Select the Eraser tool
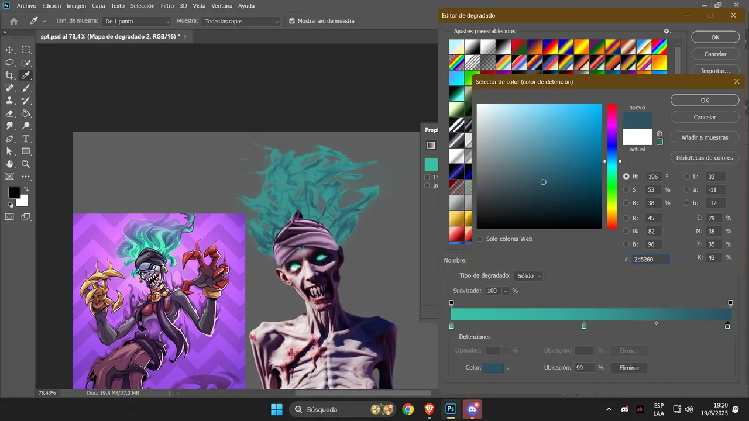 9,113
